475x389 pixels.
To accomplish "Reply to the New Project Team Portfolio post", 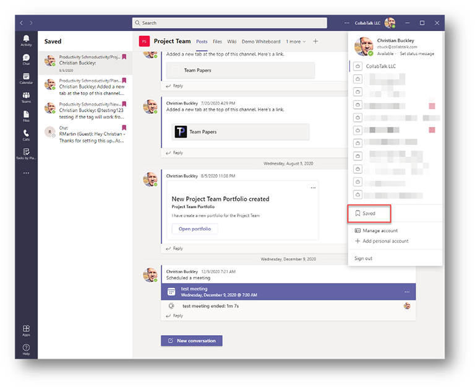I will click(174, 248).
